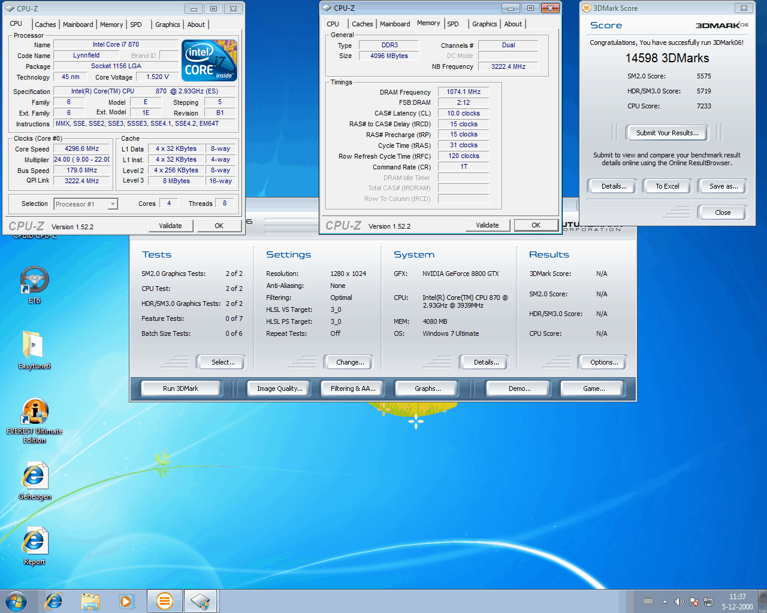Open Windows Explorer from the taskbar
The height and width of the screenshot is (613, 767).
pyautogui.click(x=90, y=601)
